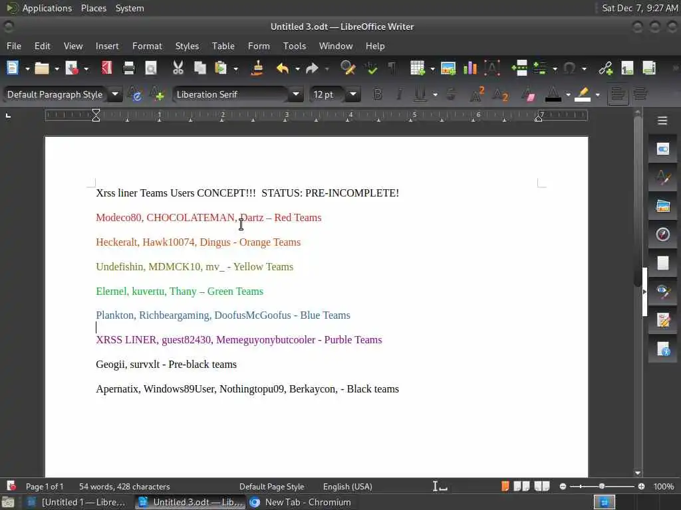Screen dimensions: 681x510
Task: Toggle Center alignment paragraph
Action: tap(640, 94)
